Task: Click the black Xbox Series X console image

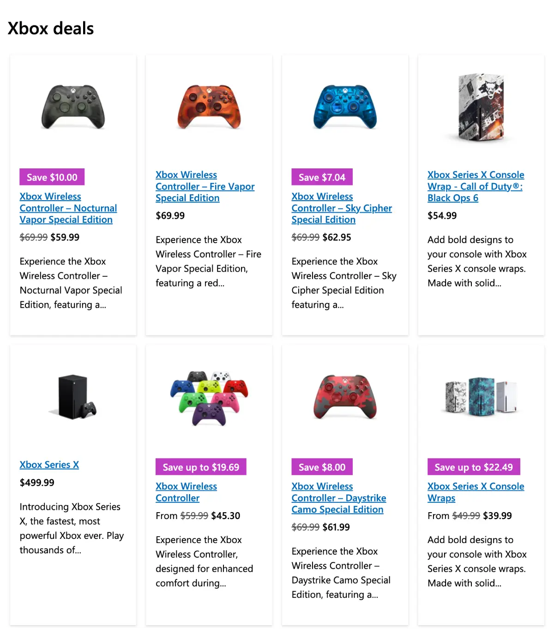Action: click(x=73, y=397)
